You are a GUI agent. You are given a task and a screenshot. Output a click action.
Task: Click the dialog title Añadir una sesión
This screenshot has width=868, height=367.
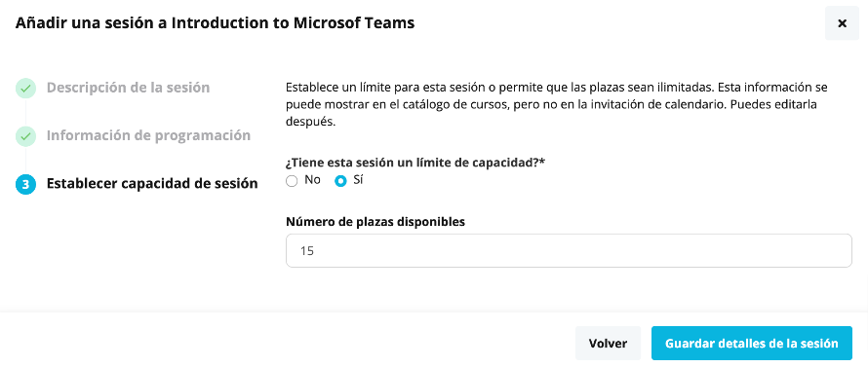click(x=215, y=23)
